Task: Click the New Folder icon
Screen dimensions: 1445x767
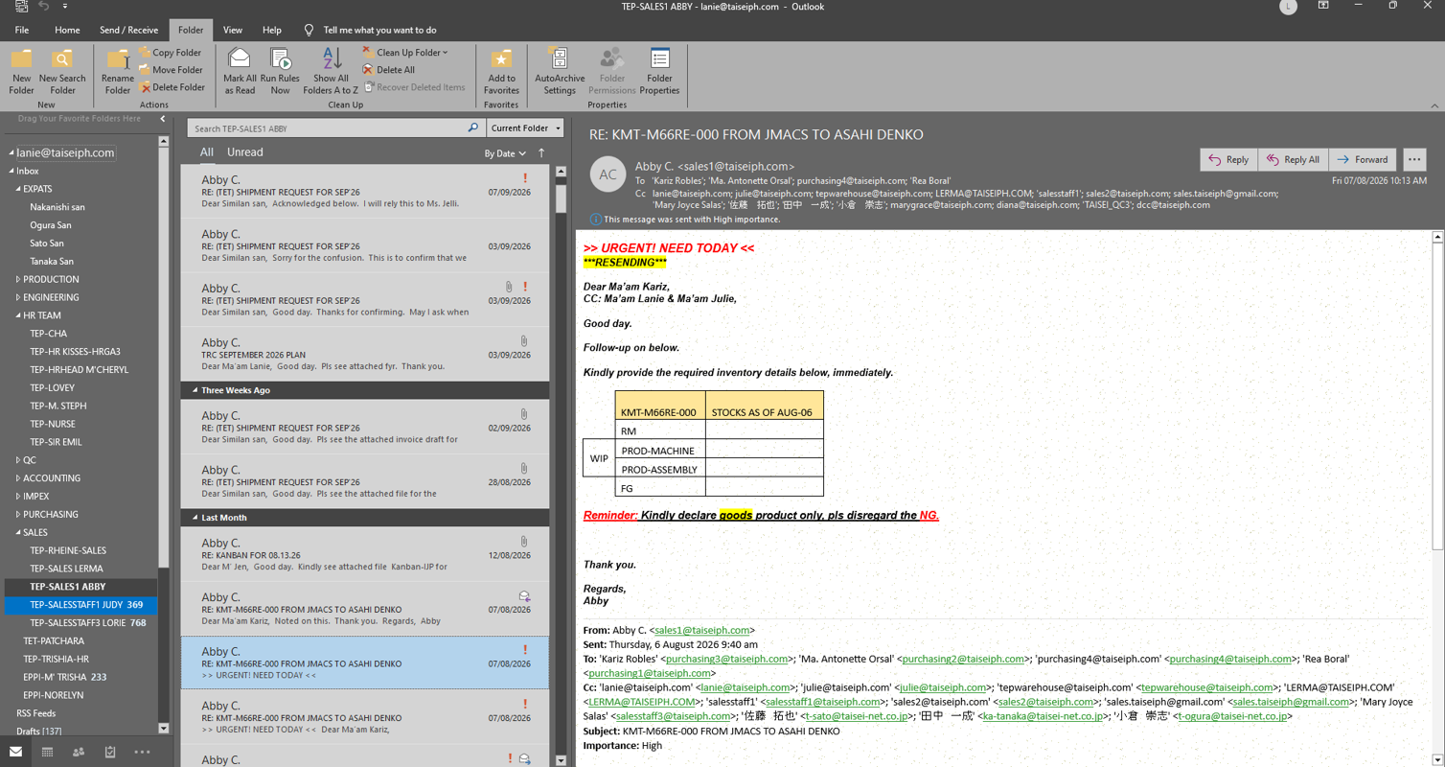Action: [21, 72]
